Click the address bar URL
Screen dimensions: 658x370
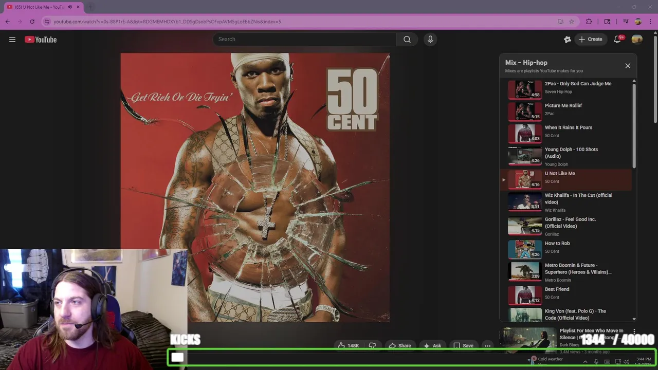point(167,22)
